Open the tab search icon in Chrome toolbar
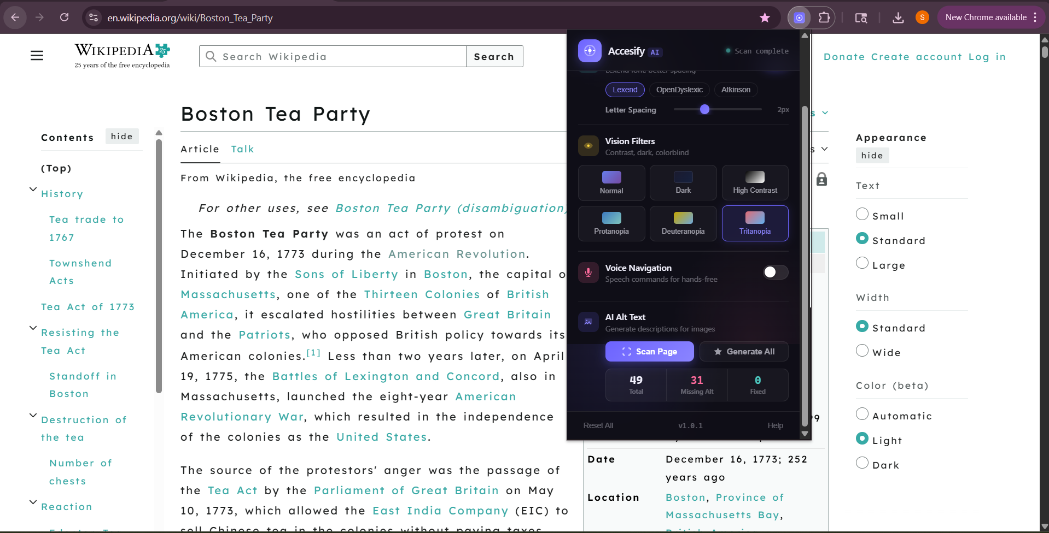Viewport: 1049px width, 533px height. [861, 17]
